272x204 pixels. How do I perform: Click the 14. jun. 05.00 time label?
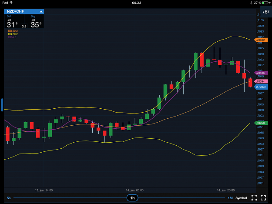click(x=135, y=191)
